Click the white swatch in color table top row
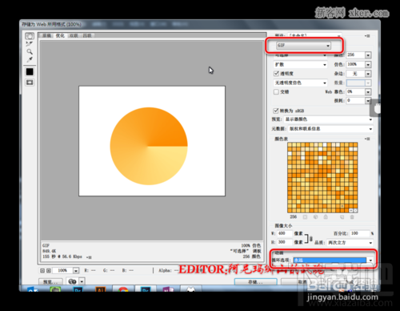400x311 pixels. [x=325, y=144]
